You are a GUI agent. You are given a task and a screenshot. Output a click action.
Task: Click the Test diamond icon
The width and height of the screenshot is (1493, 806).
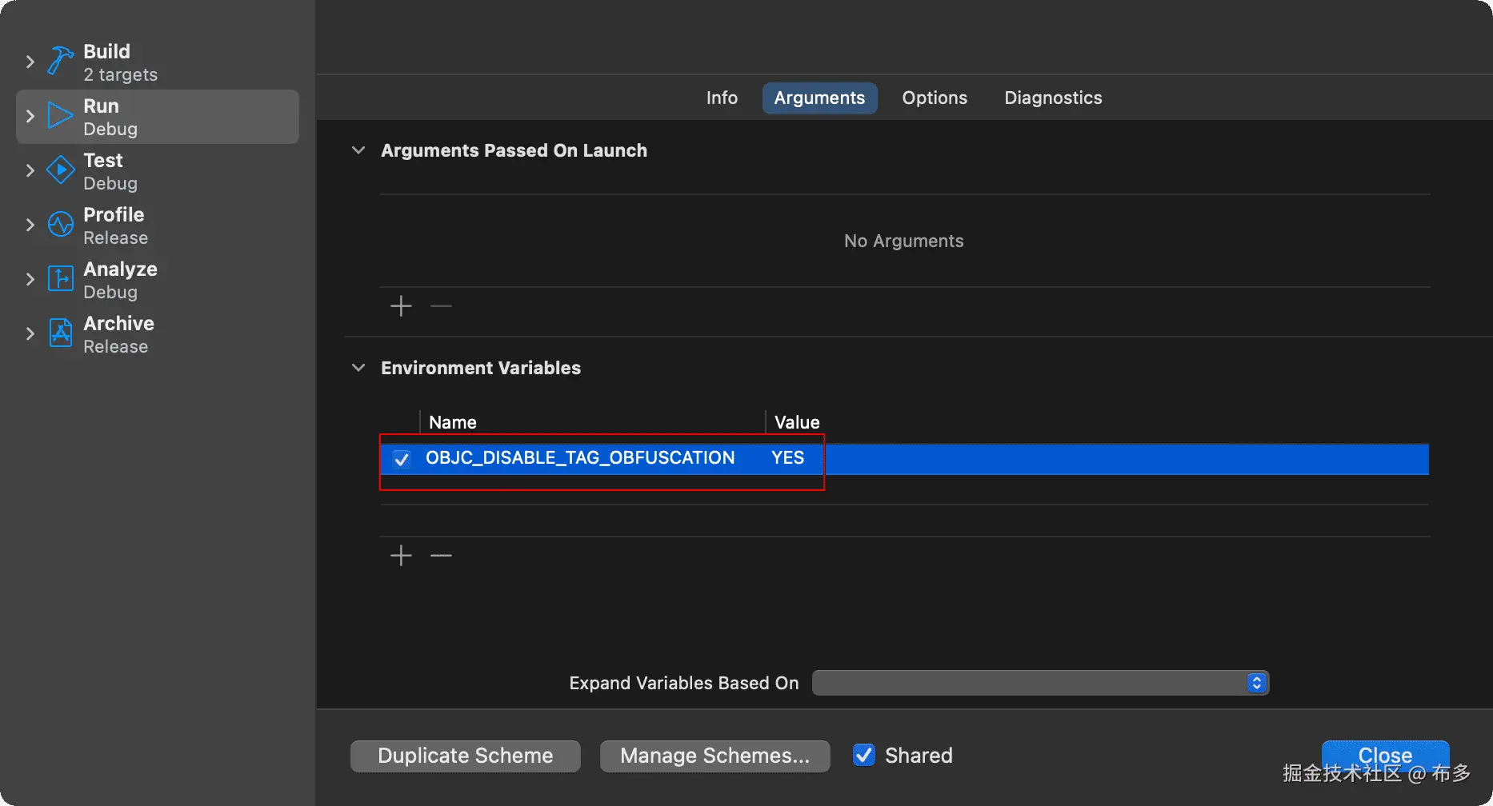click(60, 170)
